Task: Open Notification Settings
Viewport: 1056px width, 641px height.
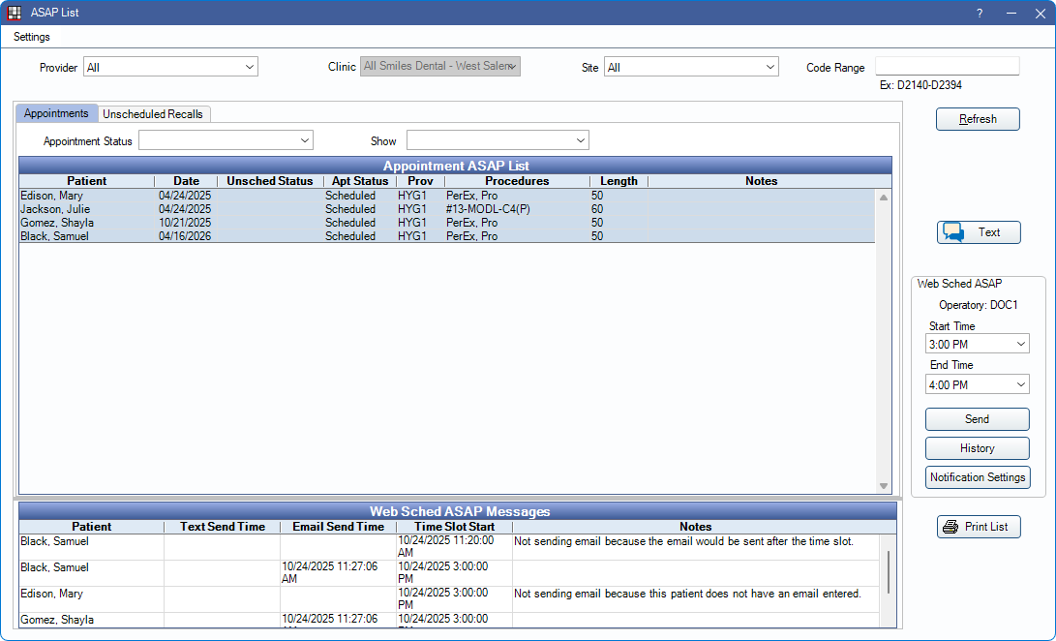Action: pos(977,477)
